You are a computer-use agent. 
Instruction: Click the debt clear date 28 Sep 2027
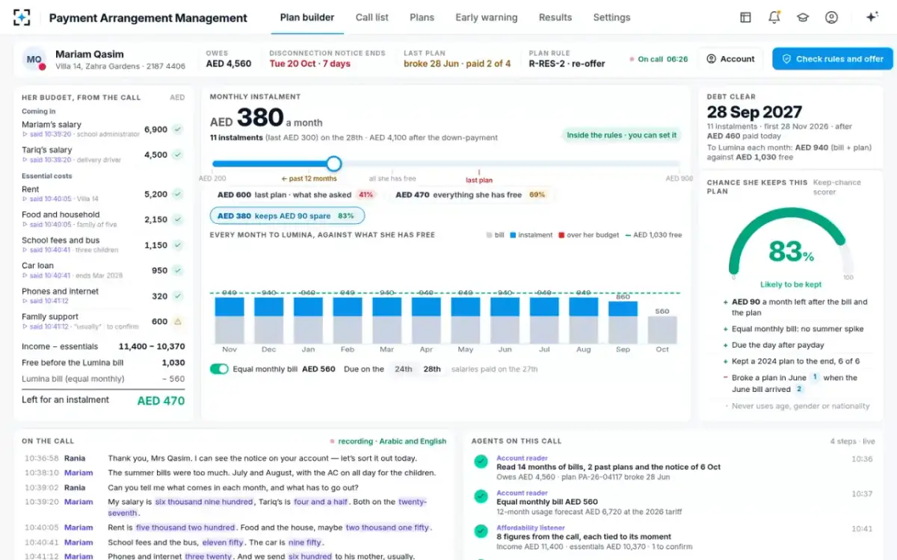pyautogui.click(x=754, y=112)
